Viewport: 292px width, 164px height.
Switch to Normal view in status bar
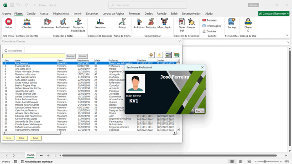click(x=232, y=161)
